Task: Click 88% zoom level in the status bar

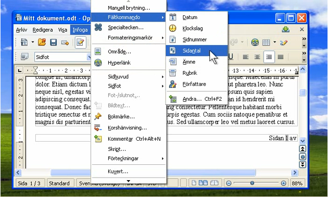Action: [x=297, y=183]
